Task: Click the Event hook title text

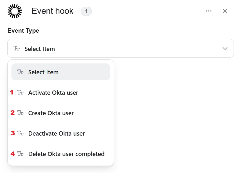Action: tap(52, 11)
